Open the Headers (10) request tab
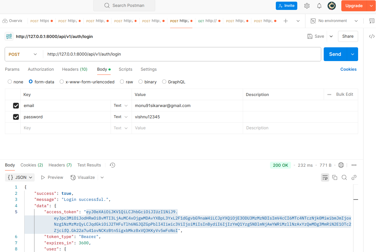This screenshot has width=376, height=252. click(75, 69)
